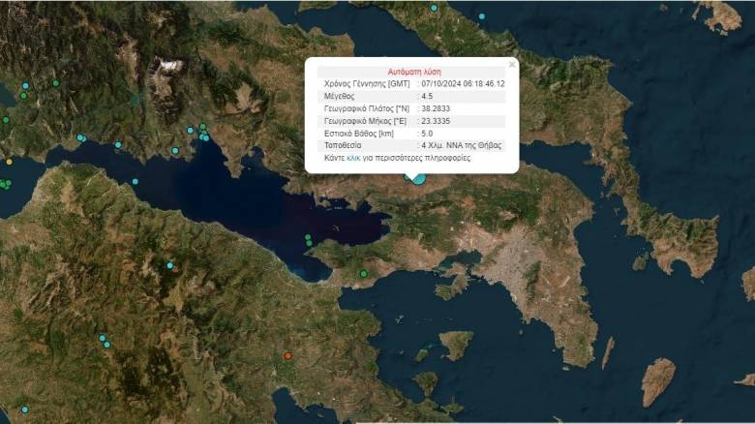Select the orange earthquake marker in Peloponnese
Viewport: 755px width, 424px height.
coord(287,356)
